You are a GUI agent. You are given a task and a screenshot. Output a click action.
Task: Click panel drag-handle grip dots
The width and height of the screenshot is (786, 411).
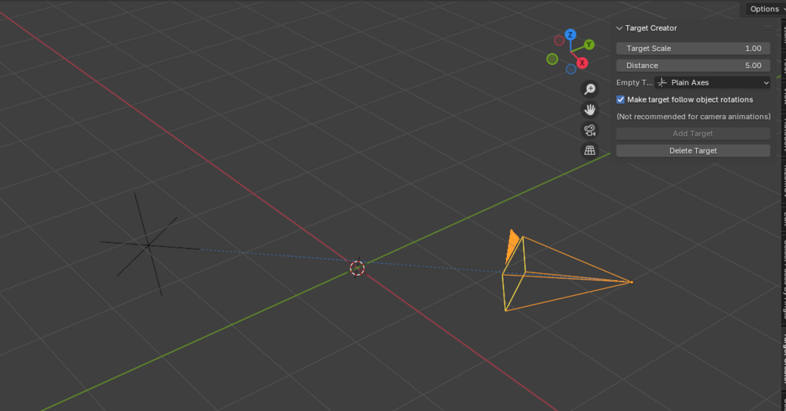click(768, 27)
